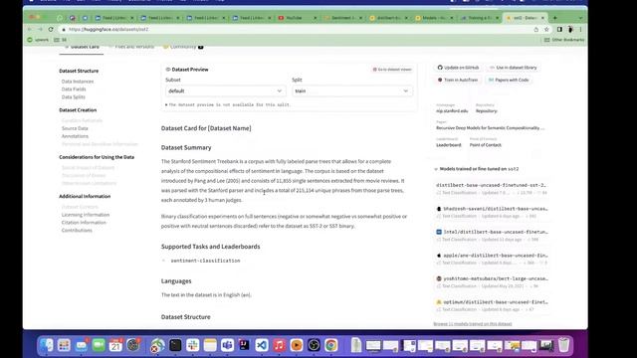Open Microsoft Teams from the dock
The width and height of the screenshot is (637, 358).
227,345
